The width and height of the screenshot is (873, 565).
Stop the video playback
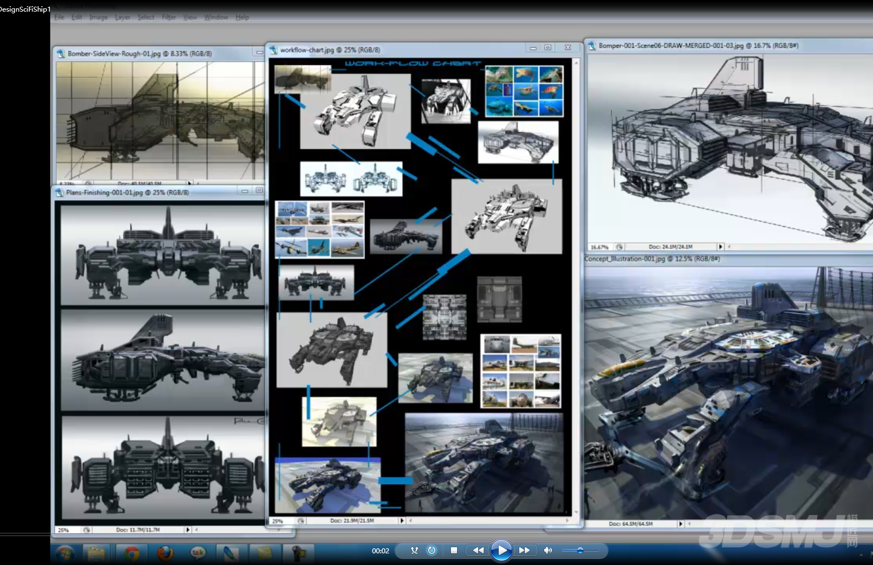(x=454, y=550)
